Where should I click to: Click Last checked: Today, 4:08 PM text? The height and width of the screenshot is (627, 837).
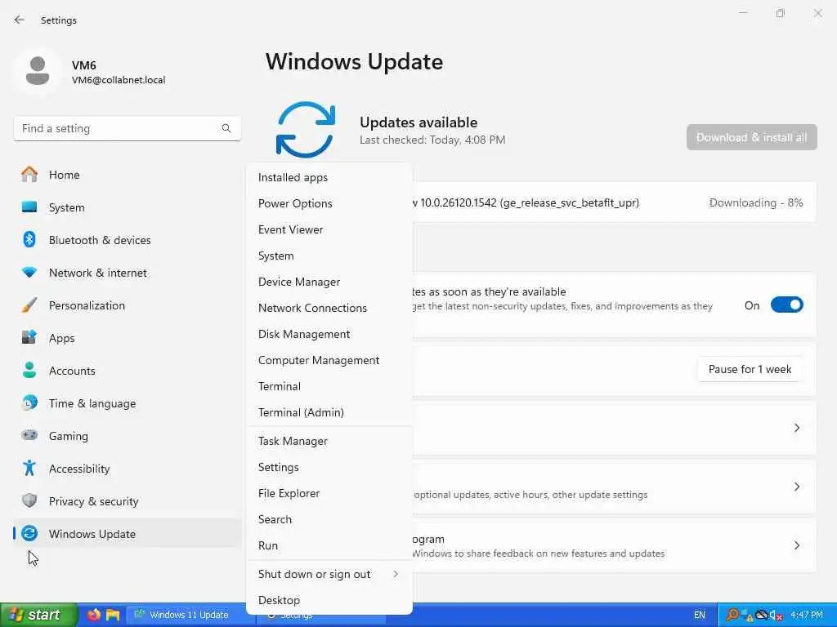[x=432, y=140]
